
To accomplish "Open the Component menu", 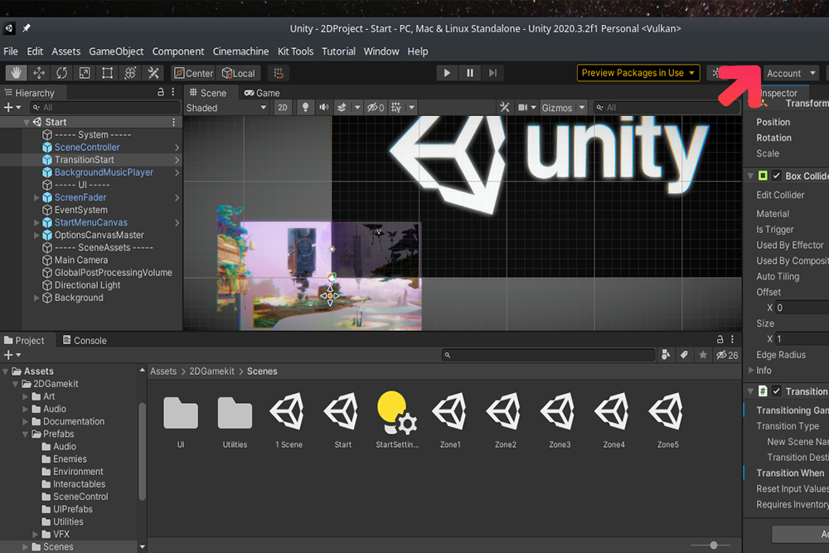I will [178, 51].
